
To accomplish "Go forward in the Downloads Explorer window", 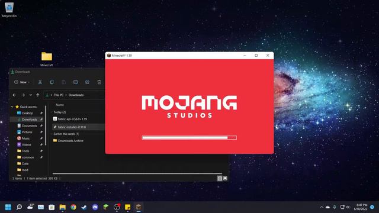I will tap(23, 95).
